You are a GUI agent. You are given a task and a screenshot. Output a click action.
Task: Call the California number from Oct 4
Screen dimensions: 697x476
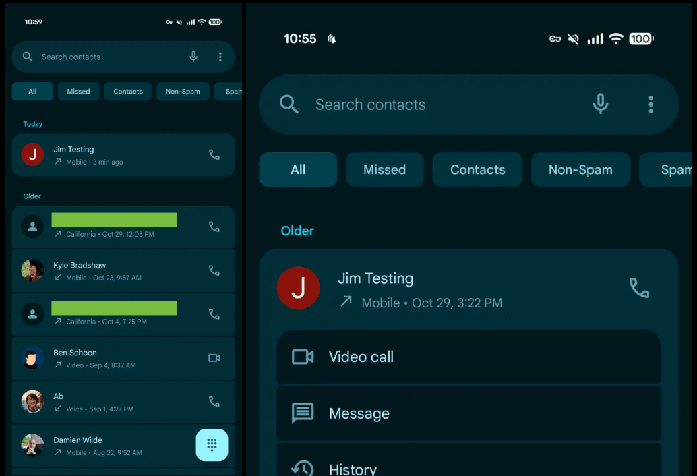coord(214,314)
